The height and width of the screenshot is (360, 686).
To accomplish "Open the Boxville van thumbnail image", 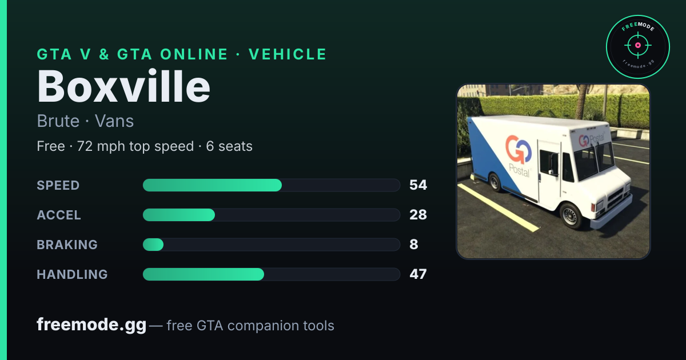I will 553,171.
